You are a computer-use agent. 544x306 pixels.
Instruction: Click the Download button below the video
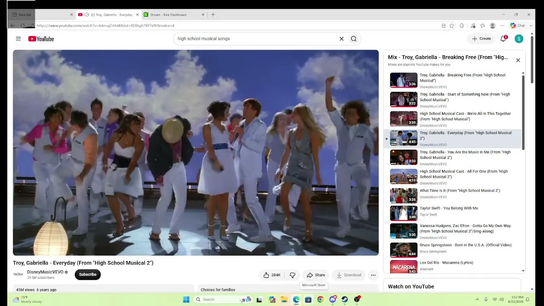[x=348, y=275]
